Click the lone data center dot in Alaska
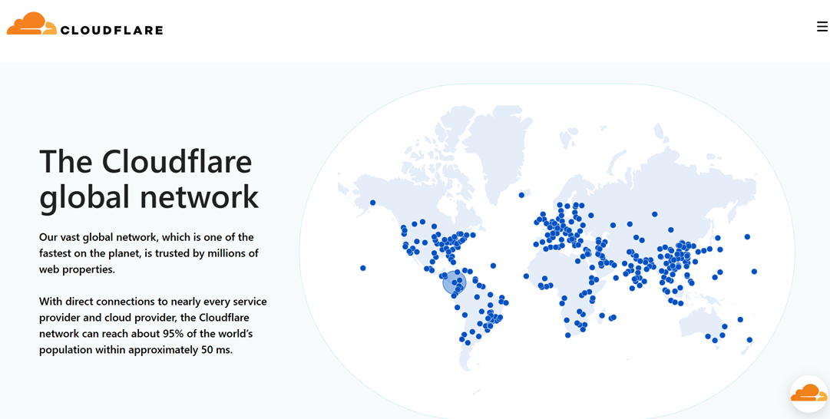The image size is (830, 419). [373, 203]
